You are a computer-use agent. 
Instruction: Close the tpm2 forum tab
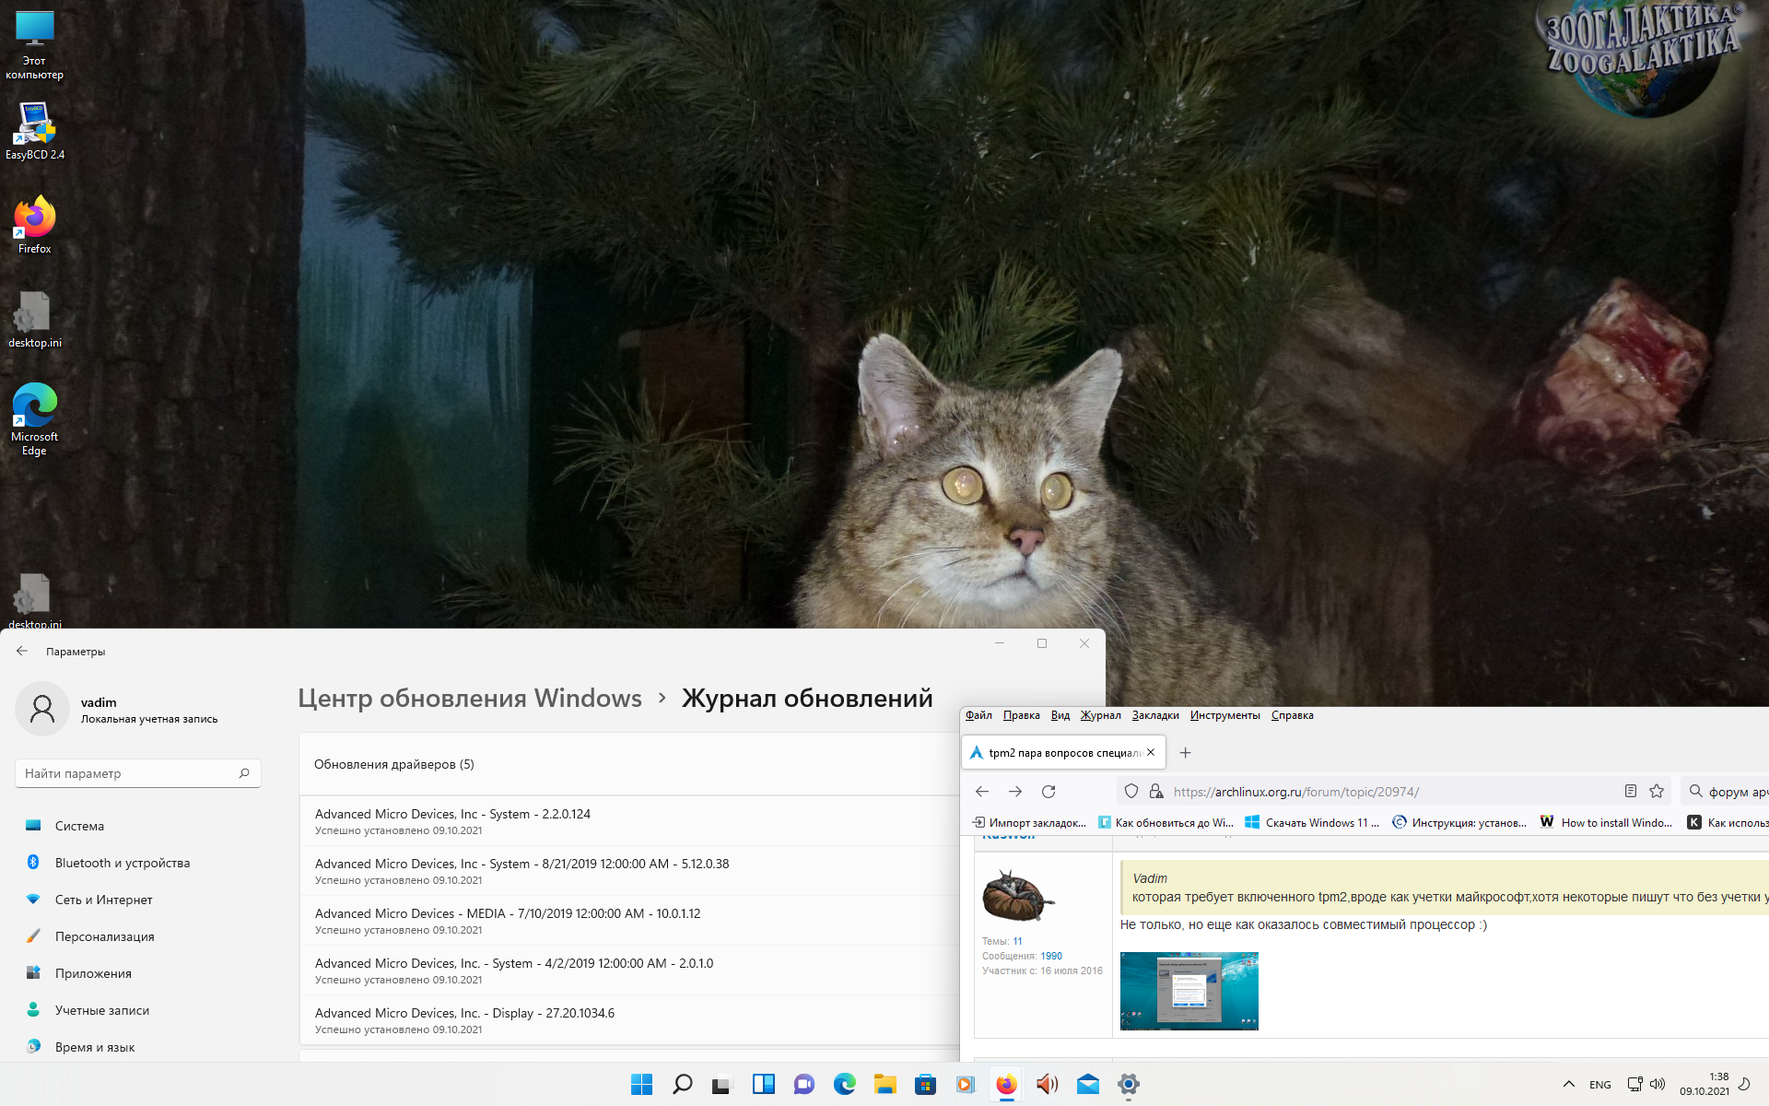click(x=1151, y=753)
